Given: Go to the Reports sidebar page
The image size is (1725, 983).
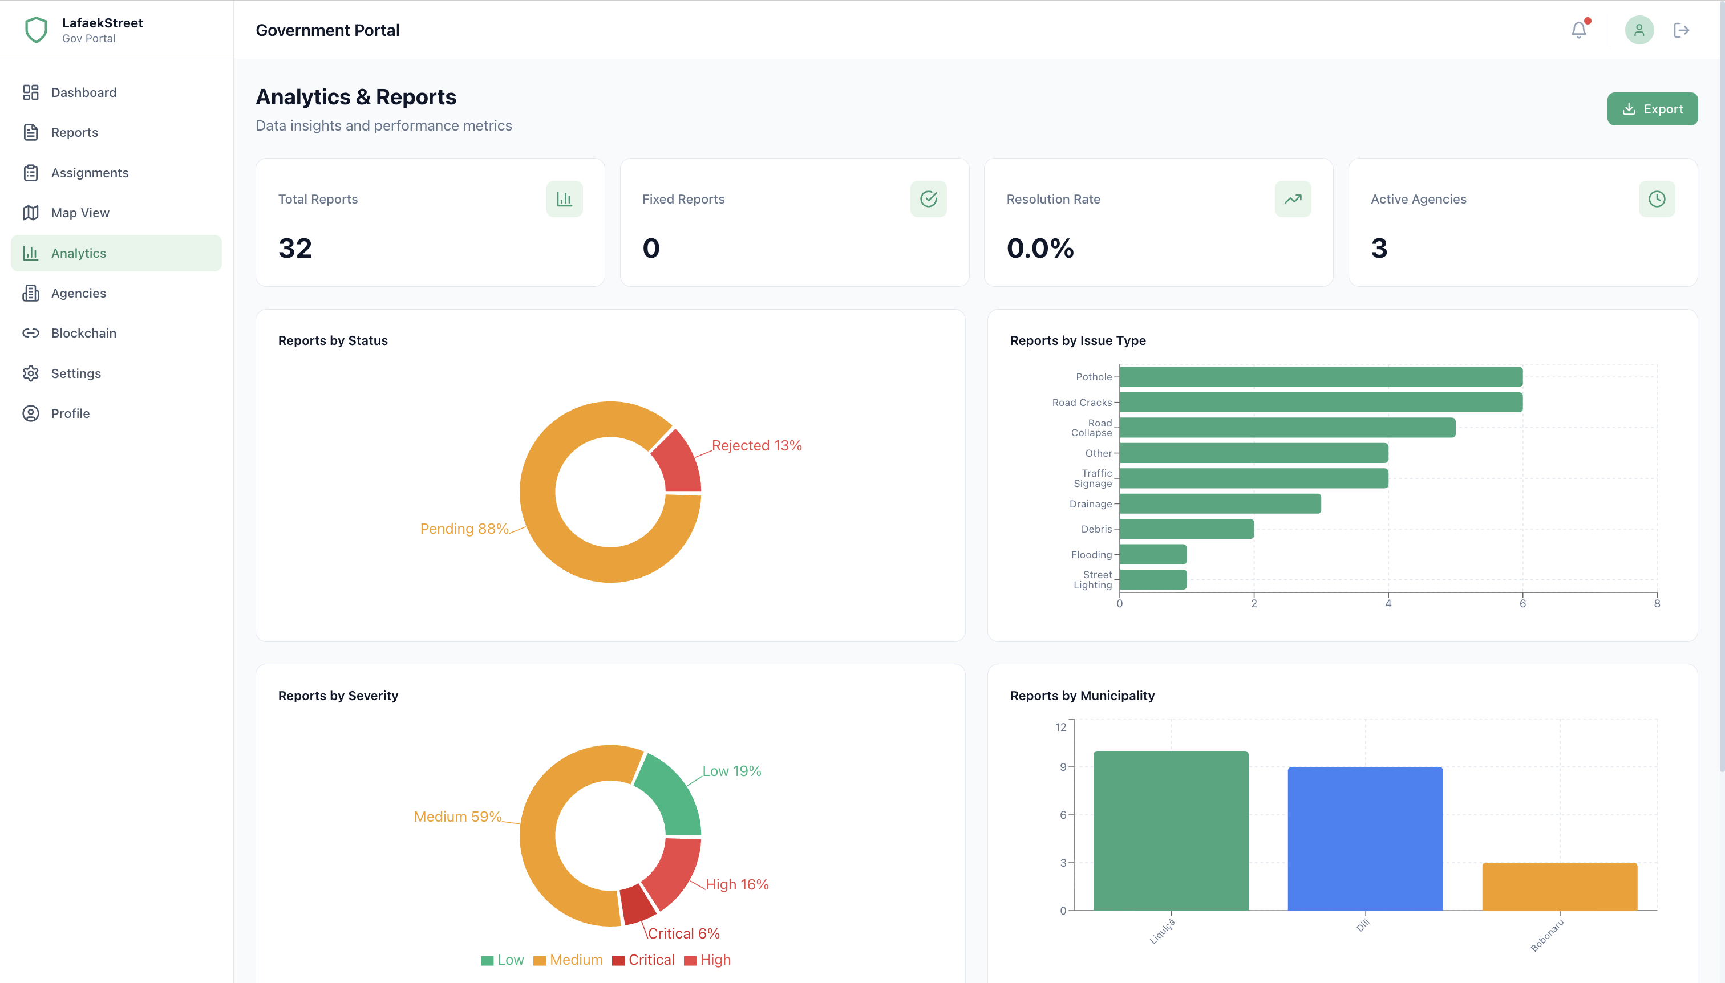Looking at the screenshot, I should [x=74, y=132].
